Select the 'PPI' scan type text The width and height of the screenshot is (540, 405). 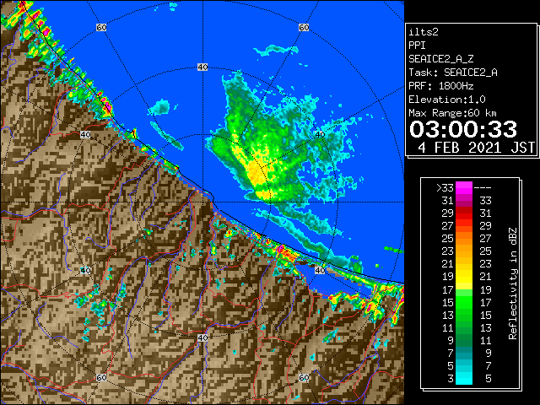click(x=417, y=46)
